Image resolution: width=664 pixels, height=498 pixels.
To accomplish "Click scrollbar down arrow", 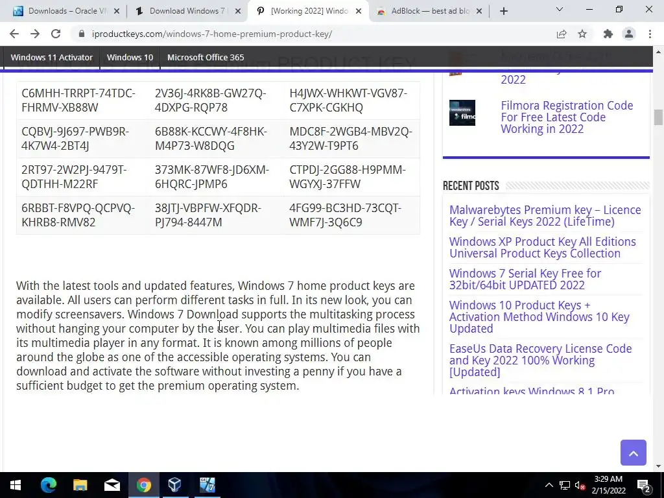I will pyautogui.click(x=658, y=466).
